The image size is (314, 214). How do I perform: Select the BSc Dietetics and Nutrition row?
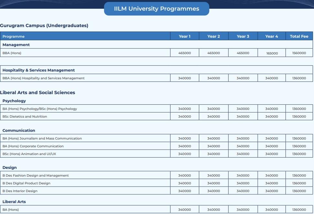tap(25, 117)
